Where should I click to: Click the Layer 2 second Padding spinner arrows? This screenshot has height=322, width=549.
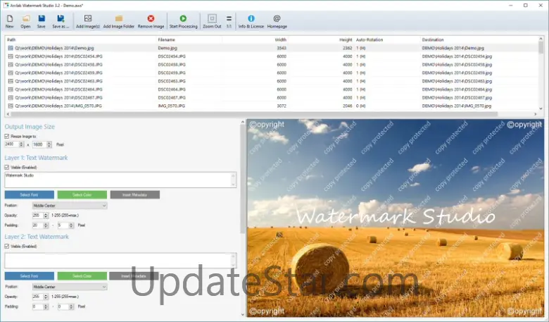(71, 306)
